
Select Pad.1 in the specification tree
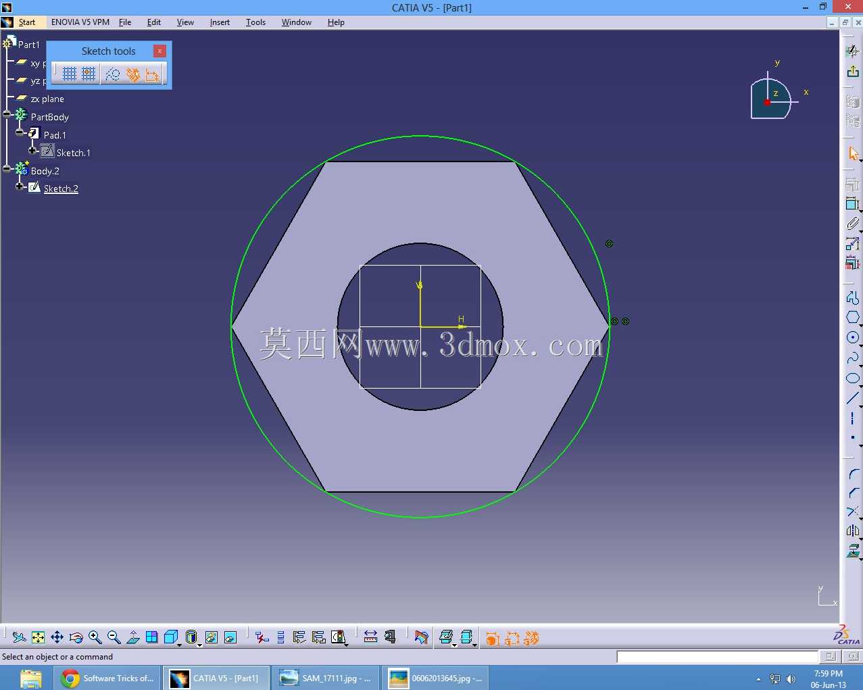(x=55, y=135)
